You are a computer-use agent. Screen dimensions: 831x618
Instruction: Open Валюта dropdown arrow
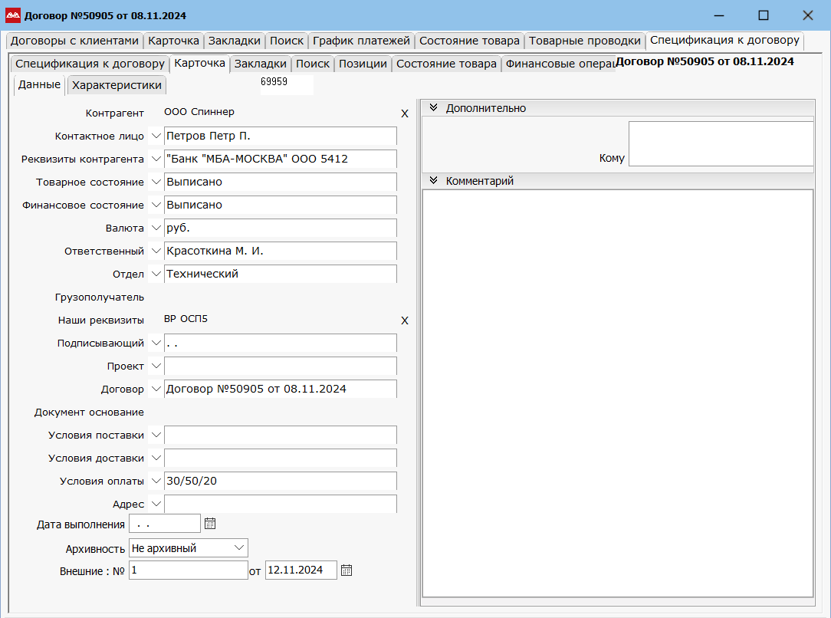pos(156,228)
